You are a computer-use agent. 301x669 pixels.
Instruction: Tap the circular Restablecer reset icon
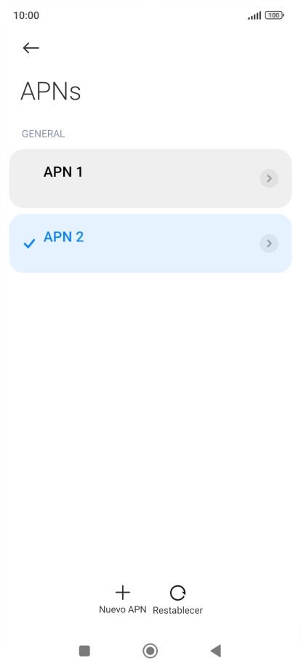[x=177, y=593]
